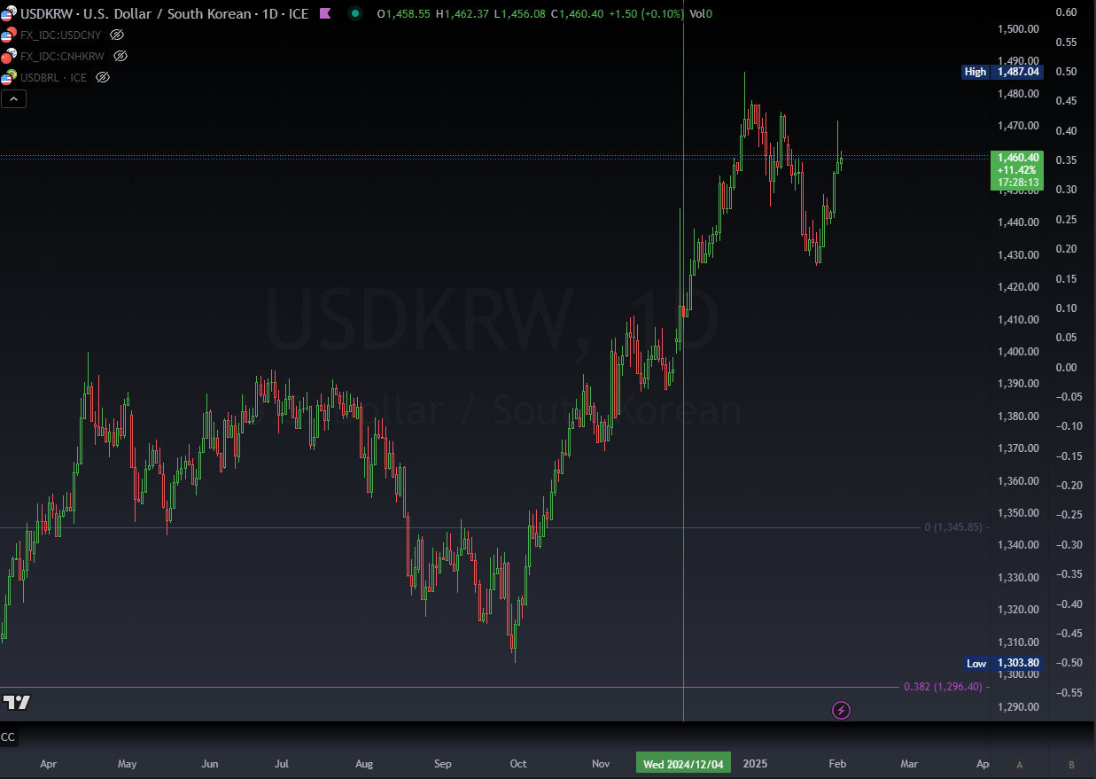Click the FX_IDC:CNHKRW flag icon

click(8, 57)
